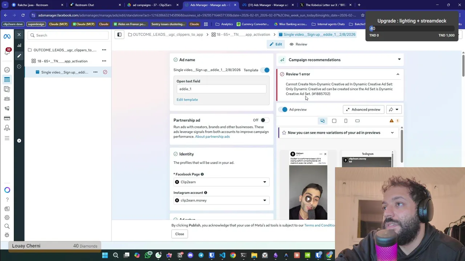Click preview warning triangle icon
Image resolution: width=465 pixels, height=261 pixels.
[x=392, y=121]
